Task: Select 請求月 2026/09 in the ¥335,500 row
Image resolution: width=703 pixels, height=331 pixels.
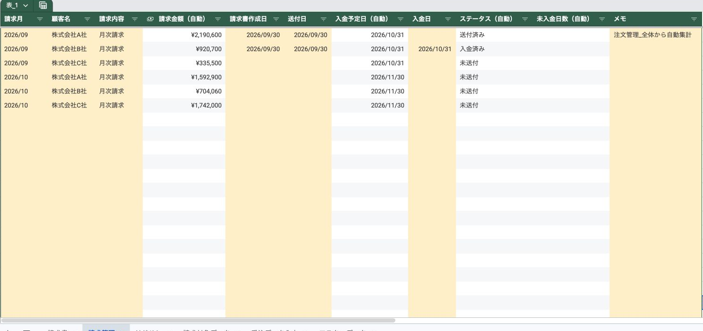Action: click(24, 63)
